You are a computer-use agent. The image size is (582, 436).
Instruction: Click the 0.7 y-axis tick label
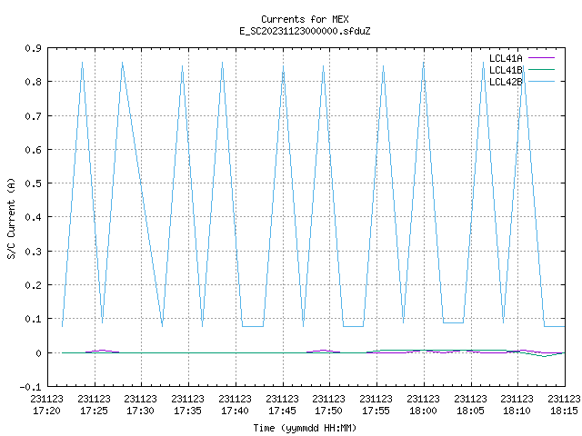click(33, 116)
